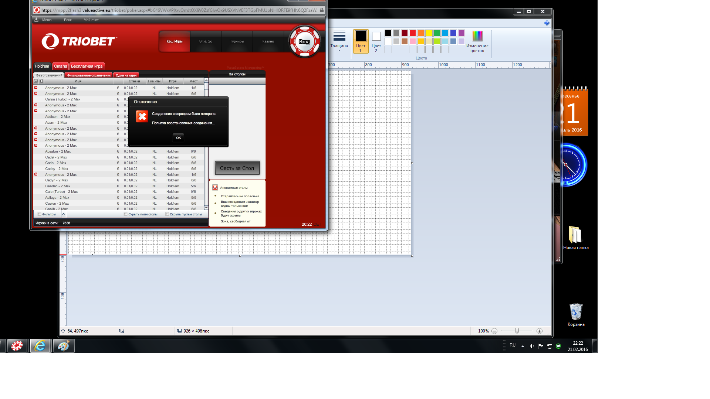Open the RU input language selector

(x=512, y=345)
